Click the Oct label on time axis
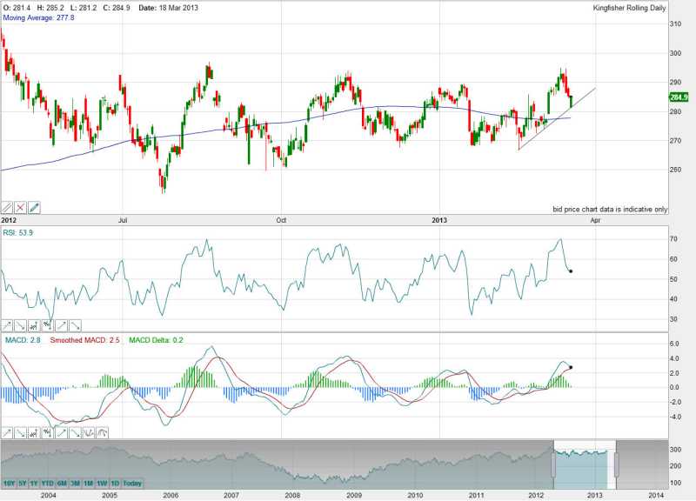This screenshot has height=501, width=696. pyautogui.click(x=281, y=220)
